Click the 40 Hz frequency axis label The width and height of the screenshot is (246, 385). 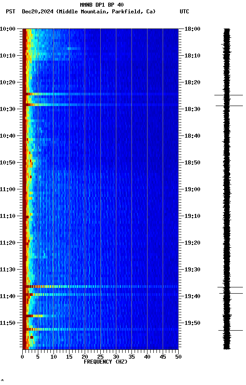click(x=147, y=357)
